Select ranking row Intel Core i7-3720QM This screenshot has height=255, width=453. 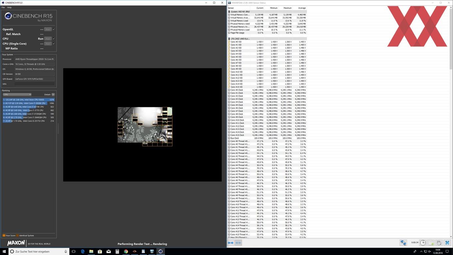click(x=29, y=114)
